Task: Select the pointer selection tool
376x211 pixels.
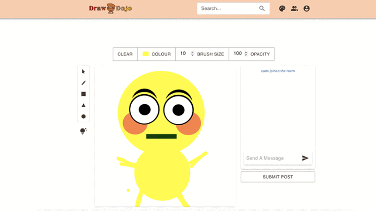Action: point(84,72)
